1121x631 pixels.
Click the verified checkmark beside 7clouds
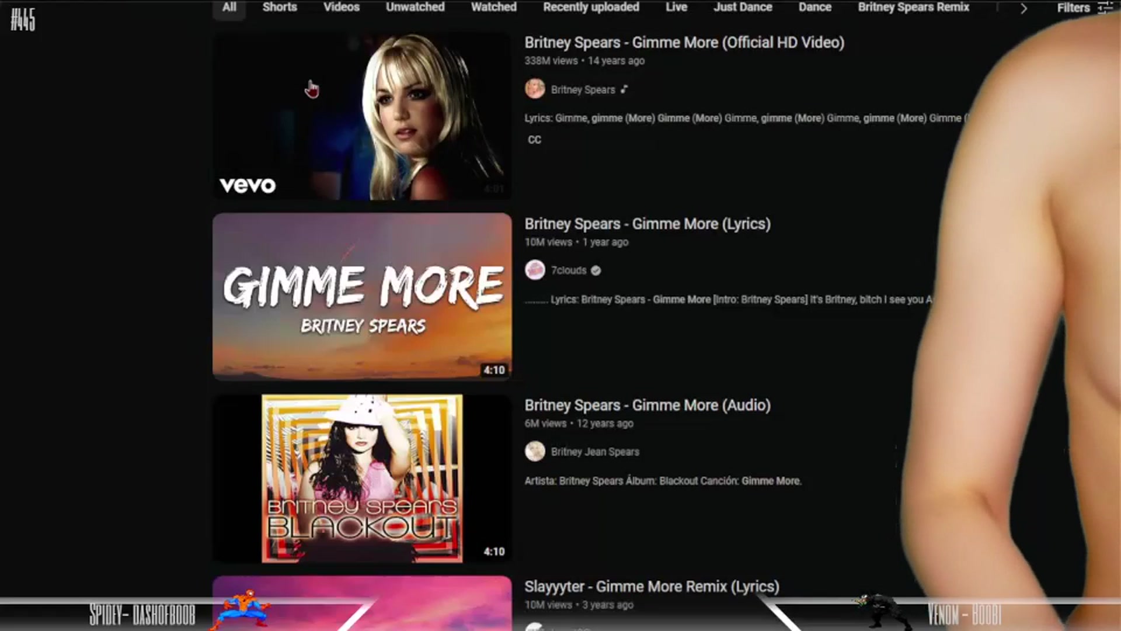tap(596, 271)
